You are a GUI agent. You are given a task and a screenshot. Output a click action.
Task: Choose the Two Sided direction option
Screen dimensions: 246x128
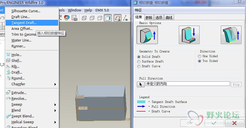(x=200, y=61)
